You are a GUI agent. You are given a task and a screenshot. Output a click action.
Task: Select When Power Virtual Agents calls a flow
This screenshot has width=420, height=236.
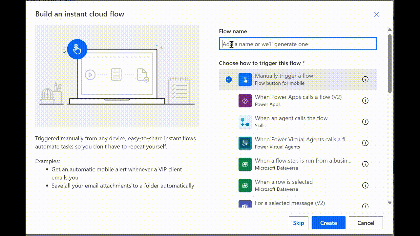[x=298, y=143]
